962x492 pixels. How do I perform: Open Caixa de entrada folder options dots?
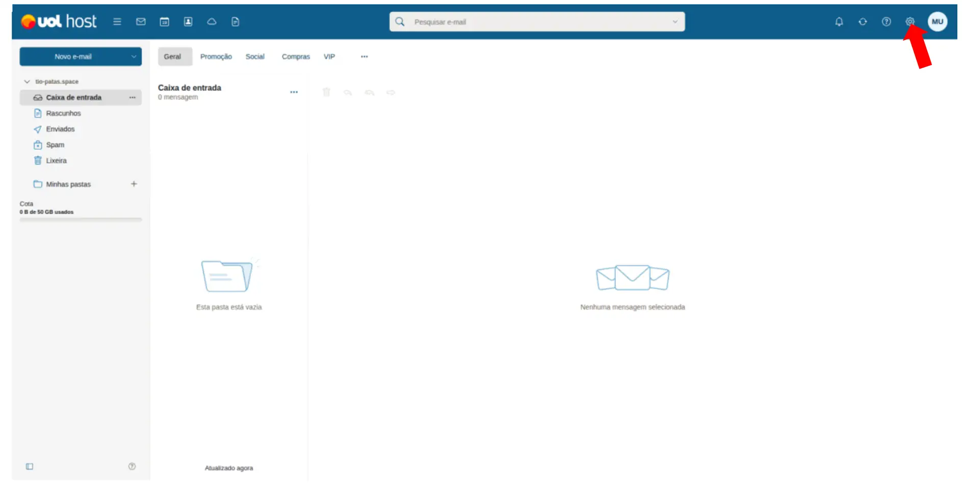[133, 97]
